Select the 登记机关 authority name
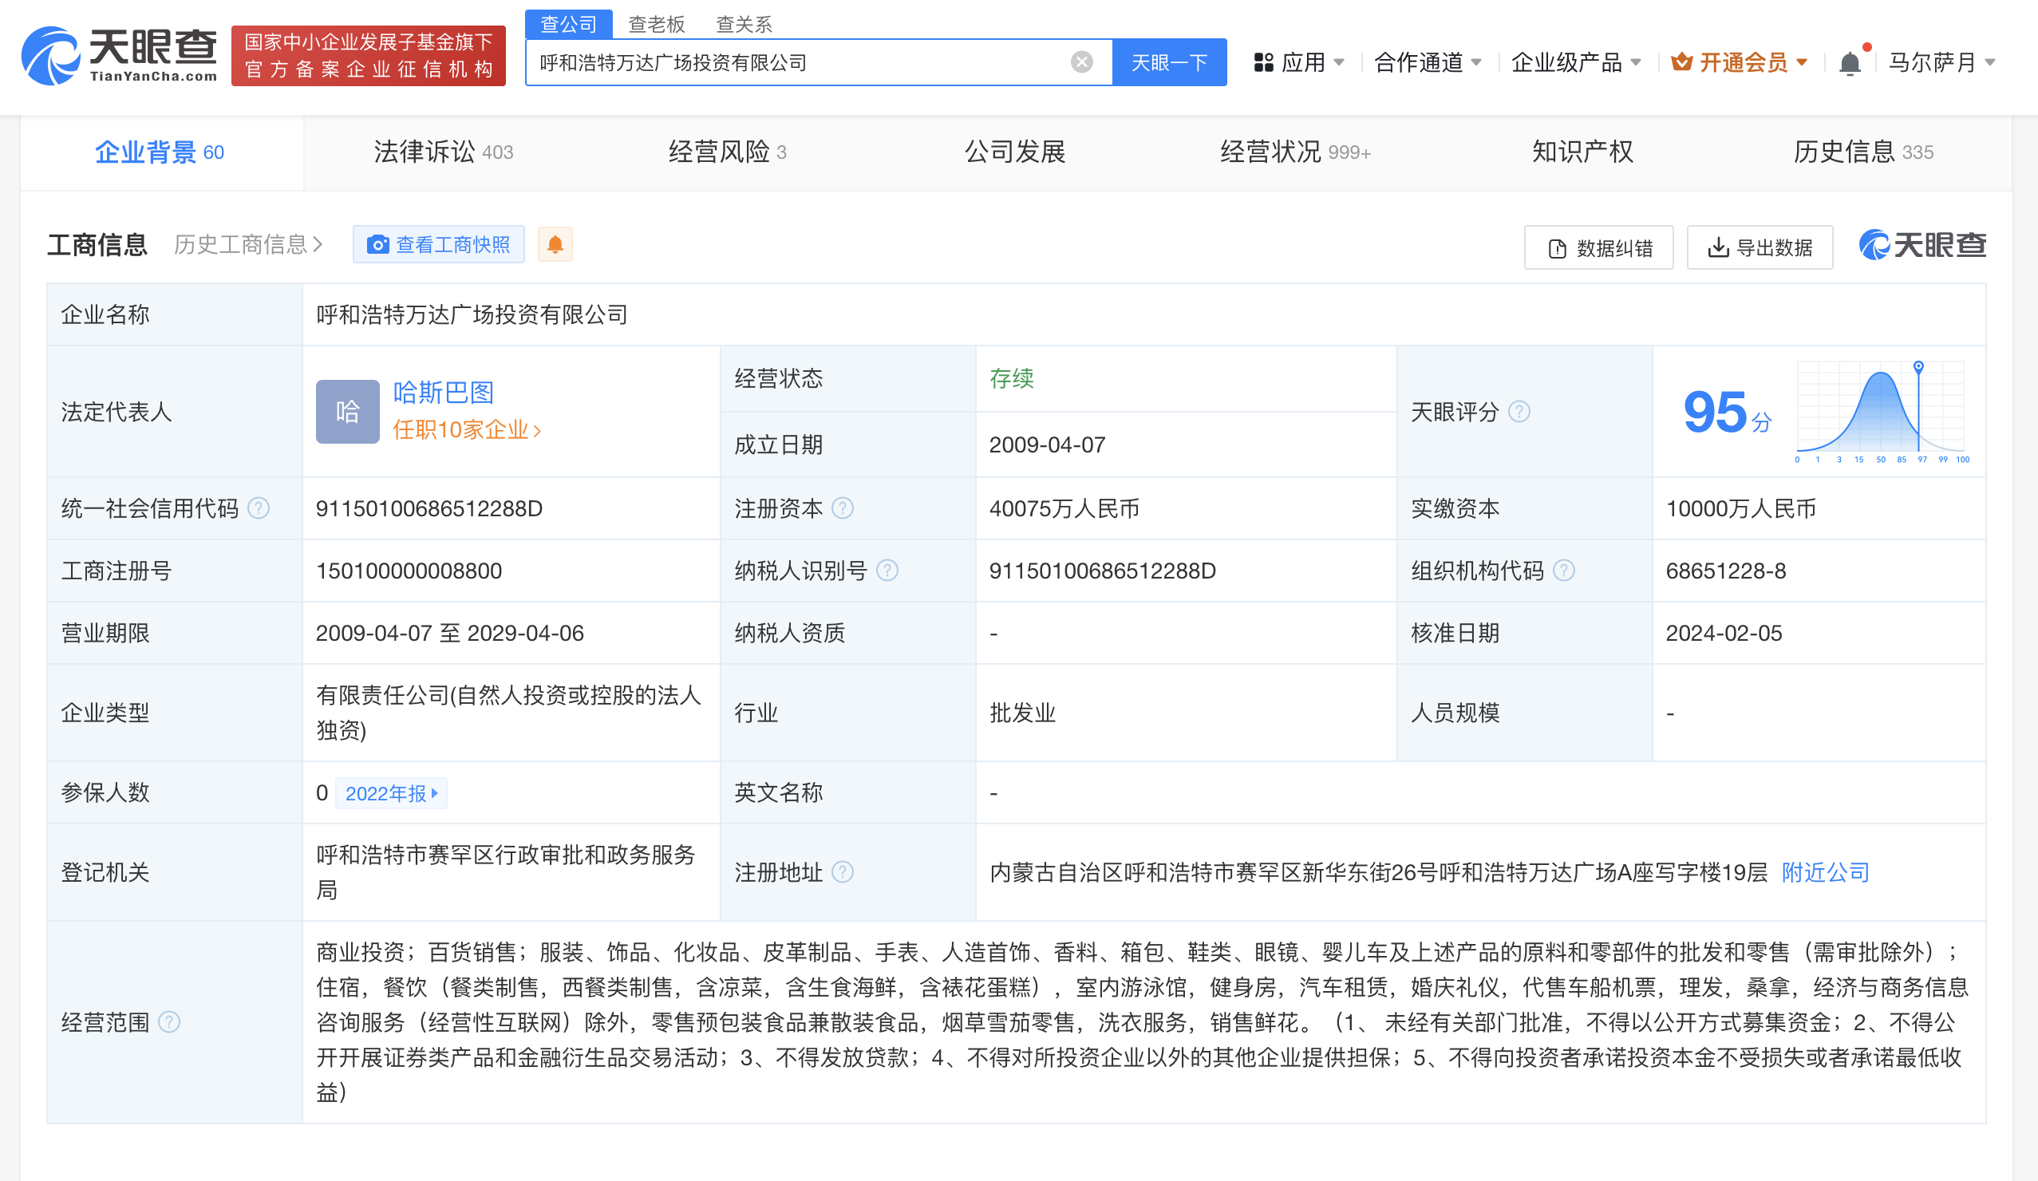The height and width of the screenshot is (1181, 2038). (505, 872)
